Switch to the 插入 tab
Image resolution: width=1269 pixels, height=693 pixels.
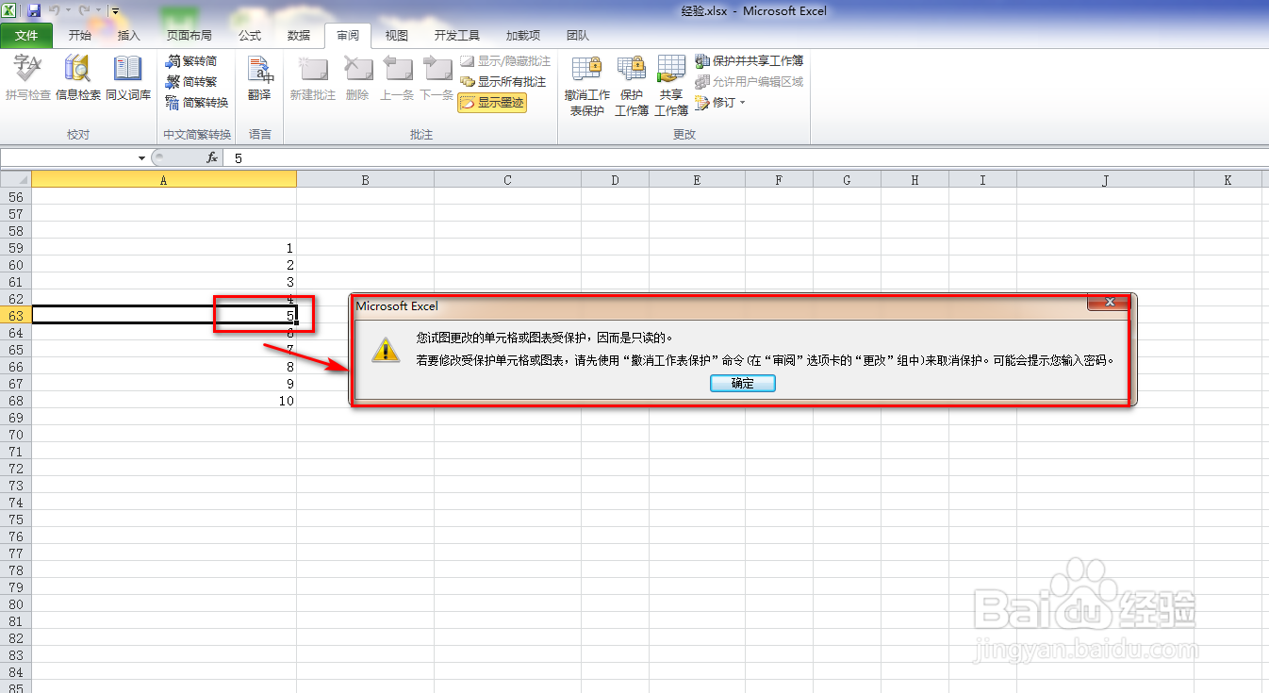pos(129,36)
